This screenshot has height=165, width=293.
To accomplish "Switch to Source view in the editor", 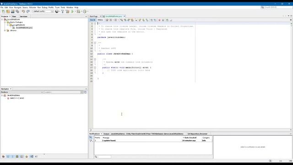I will coord(92,20).
